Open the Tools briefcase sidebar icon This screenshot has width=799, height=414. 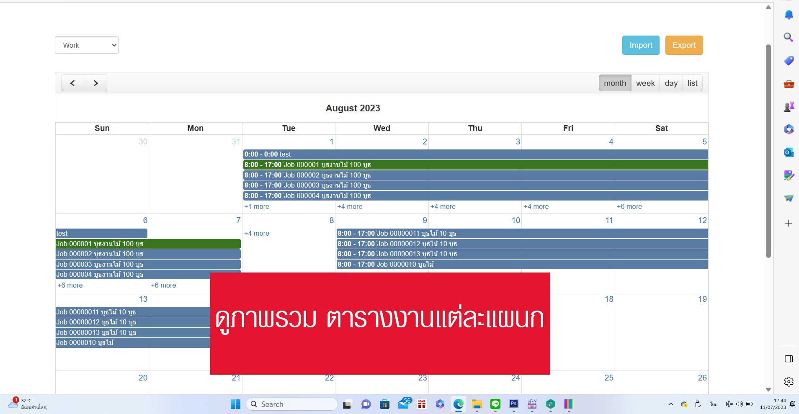coord(789,84)
